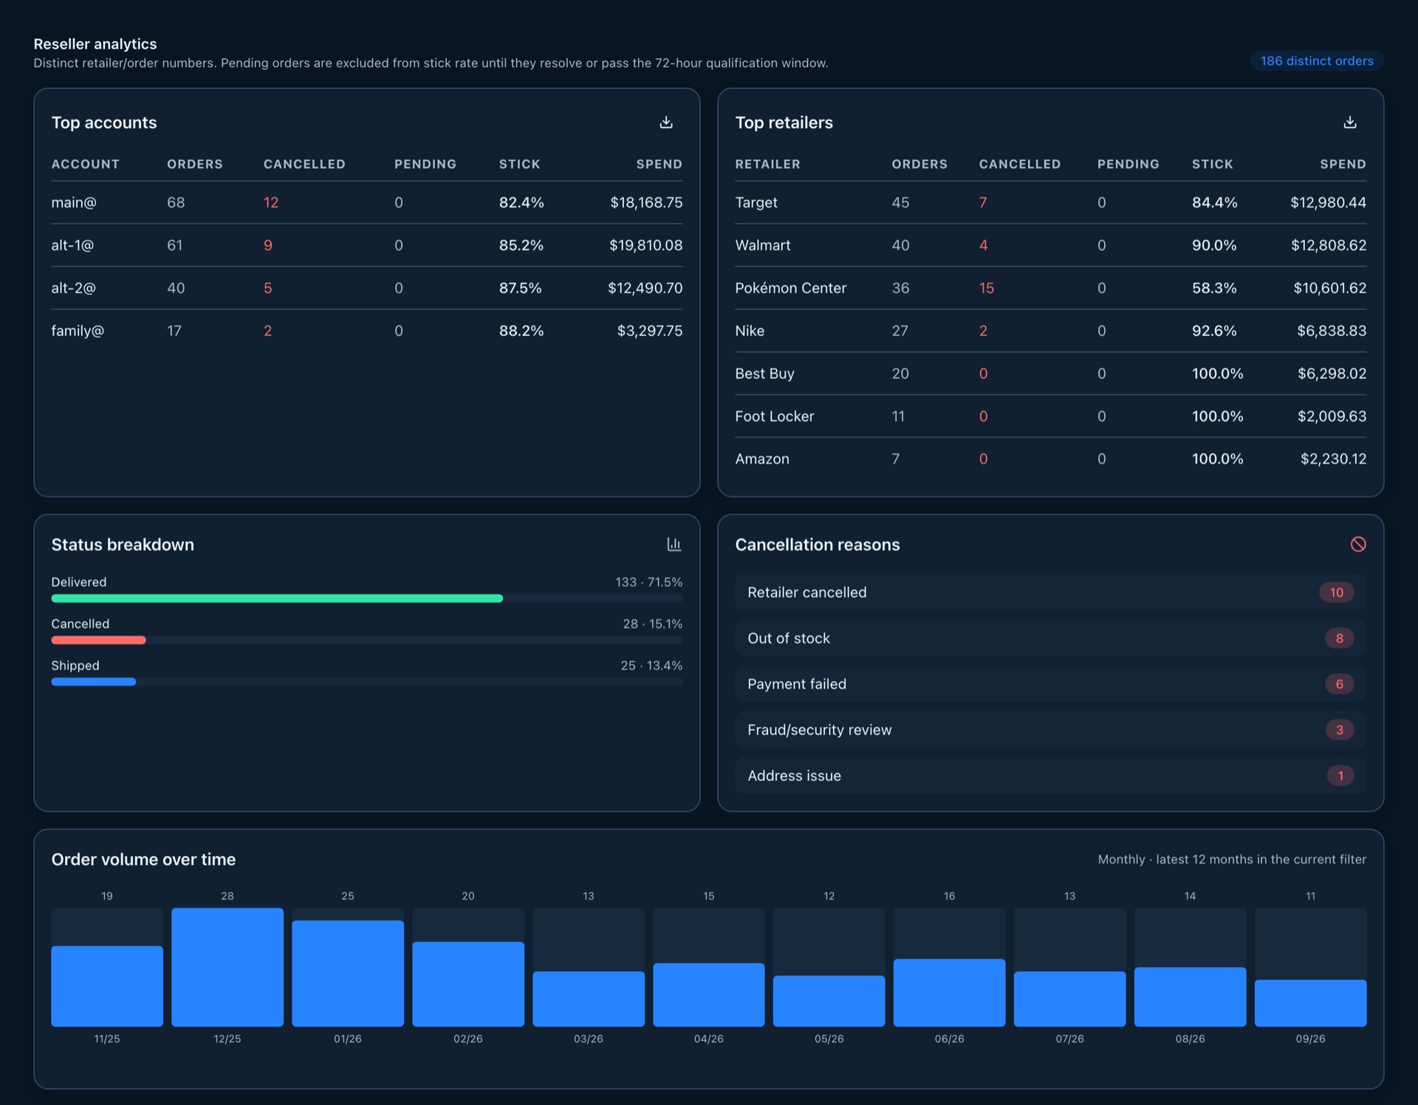Click the Order volume over time heading

(143, 860)
